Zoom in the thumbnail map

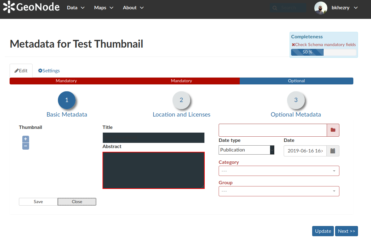pyautogui.click(x=26, y=139)
